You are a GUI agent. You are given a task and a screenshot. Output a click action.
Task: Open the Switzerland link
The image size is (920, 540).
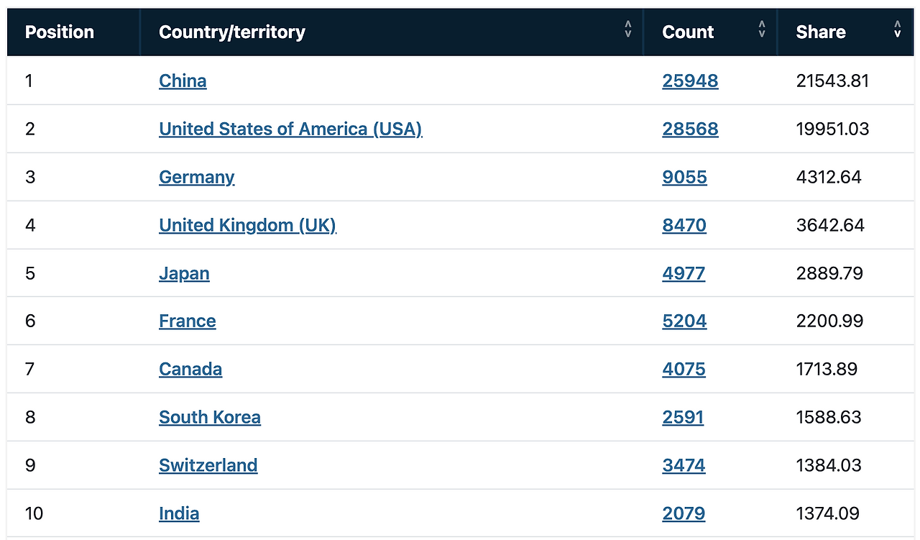tap(208, 465)
